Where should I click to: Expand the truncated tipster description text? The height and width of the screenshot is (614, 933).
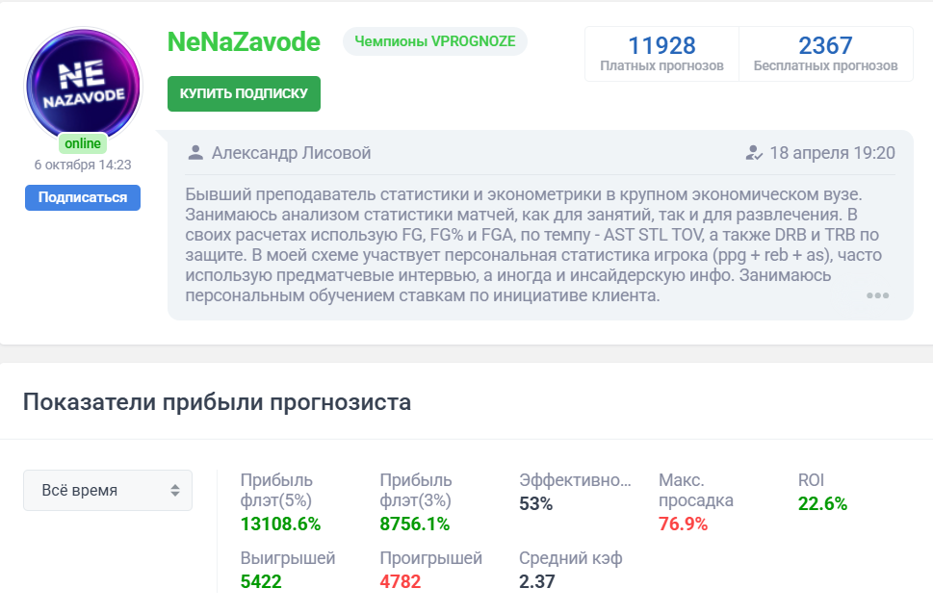coord(877,295)
